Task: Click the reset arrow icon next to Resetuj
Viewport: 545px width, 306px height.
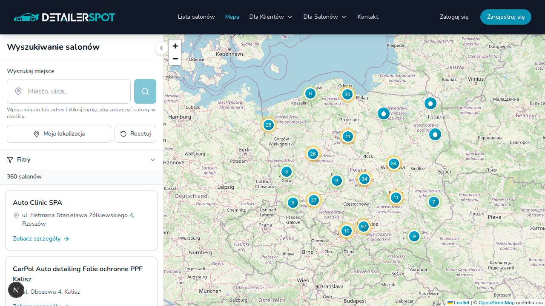Action: tap(123, 133)
